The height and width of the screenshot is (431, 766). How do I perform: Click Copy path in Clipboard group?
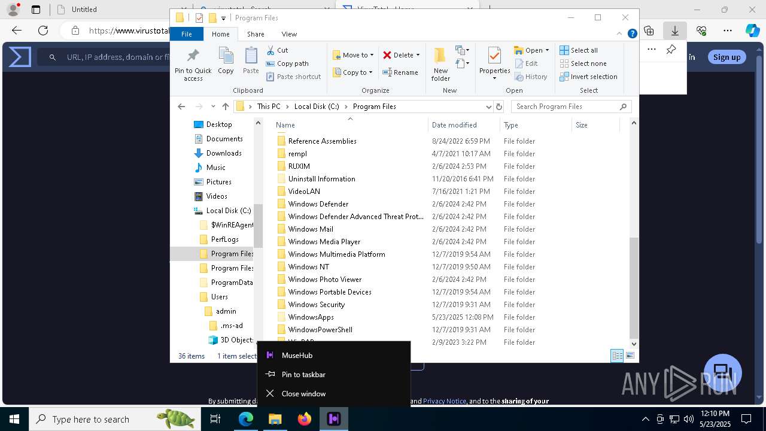287,63
